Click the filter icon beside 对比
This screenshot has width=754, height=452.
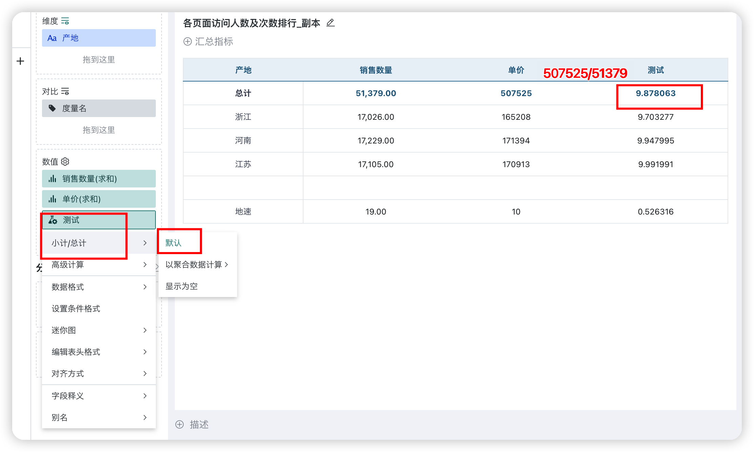(x=66, y=91)
